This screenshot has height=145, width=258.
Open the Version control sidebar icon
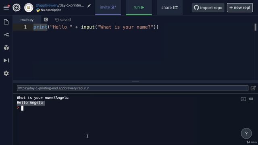coord(6,35)
